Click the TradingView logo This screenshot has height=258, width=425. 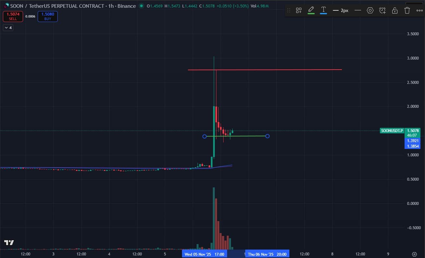tap(9, 242)
